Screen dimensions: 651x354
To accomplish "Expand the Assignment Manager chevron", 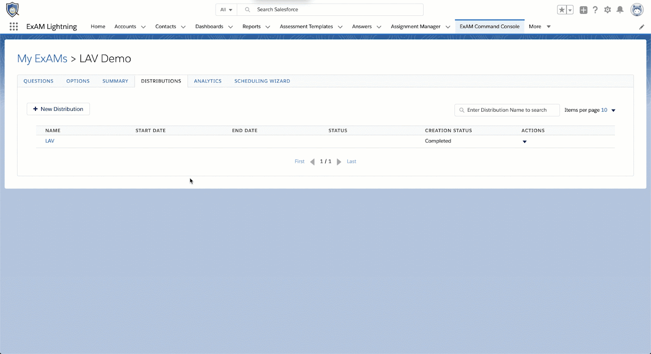I will [x=448, y=27].
